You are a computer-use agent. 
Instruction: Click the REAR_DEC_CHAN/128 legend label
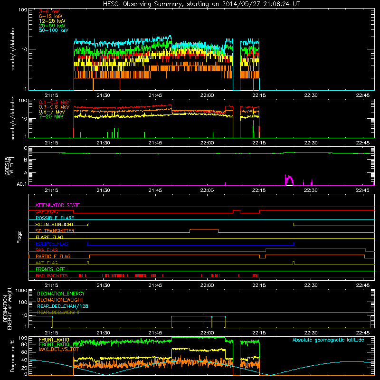(x=63, y=306)
